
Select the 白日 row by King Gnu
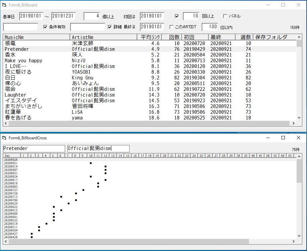150,78
